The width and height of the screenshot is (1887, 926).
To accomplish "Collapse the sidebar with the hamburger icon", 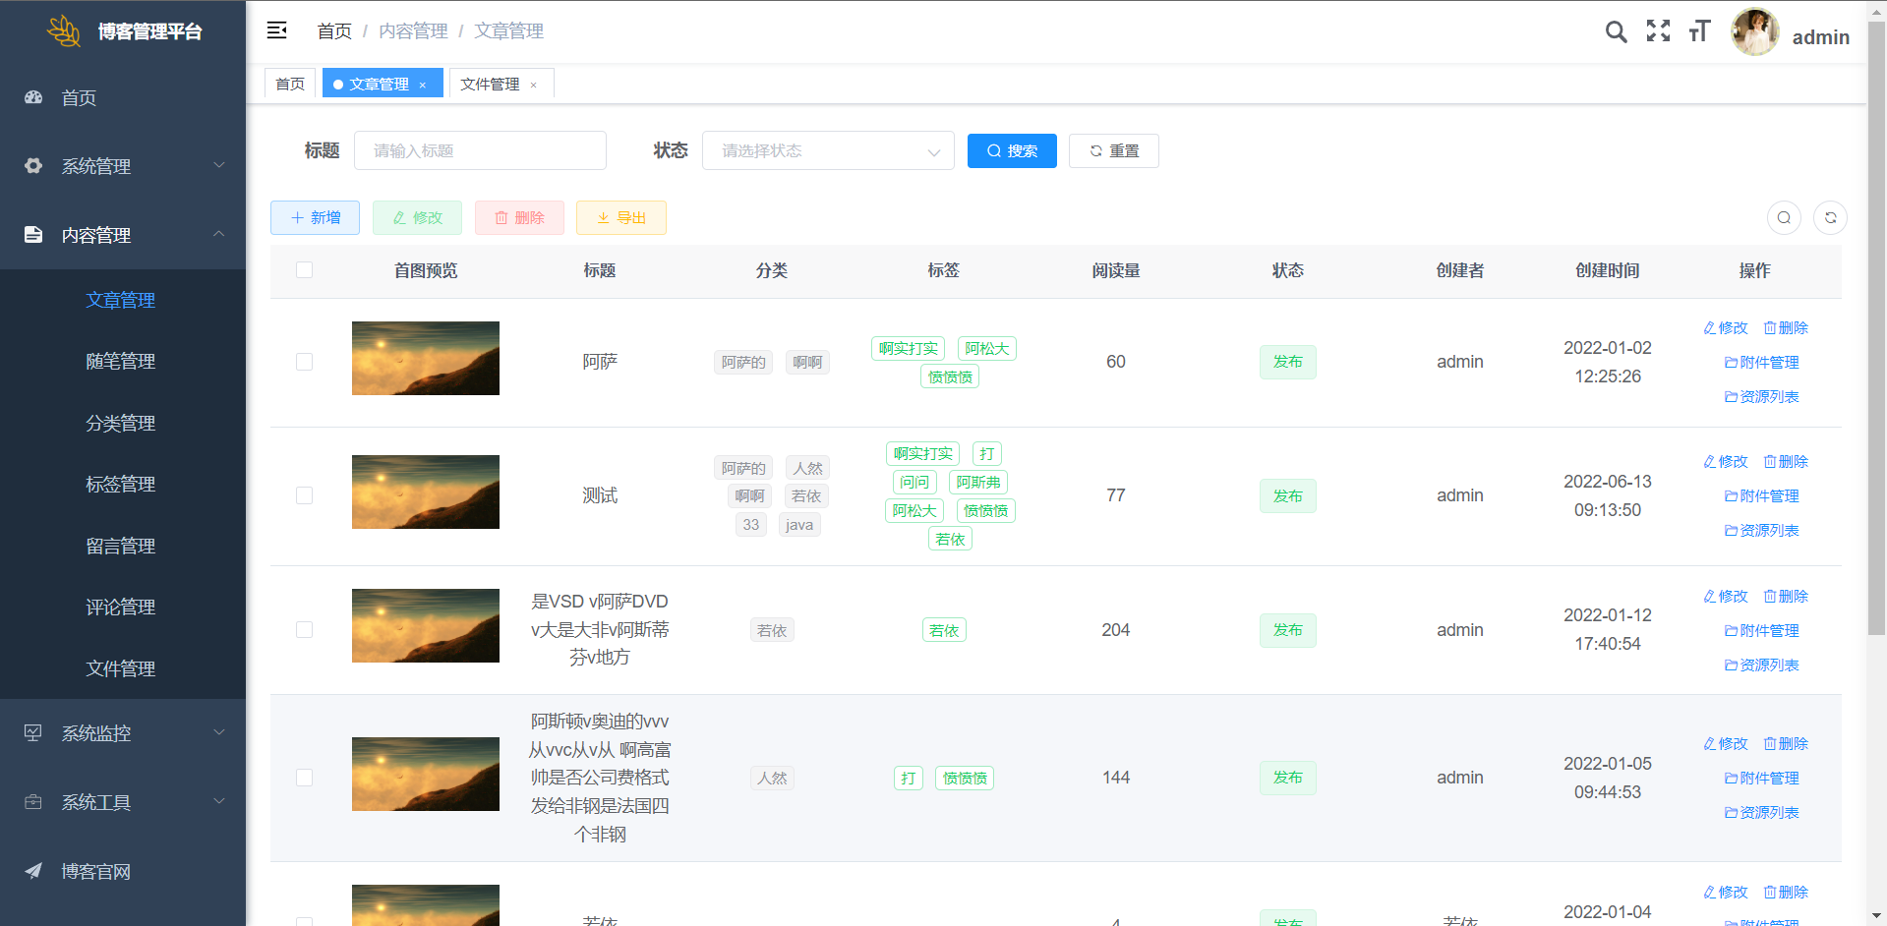I will coord(277,30).
